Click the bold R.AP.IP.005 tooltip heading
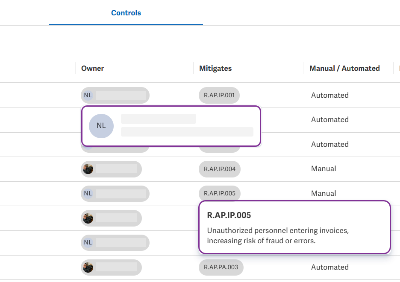This screenshot has width=400, height=282. coord(229,215)
